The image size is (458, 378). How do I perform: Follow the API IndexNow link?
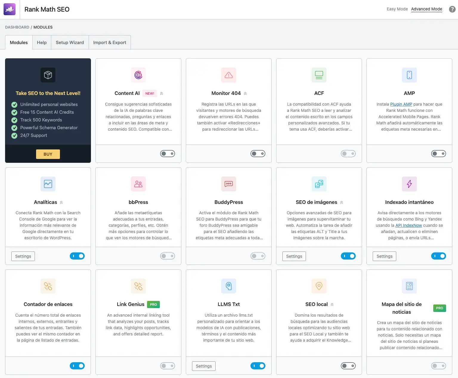[409, 225]
